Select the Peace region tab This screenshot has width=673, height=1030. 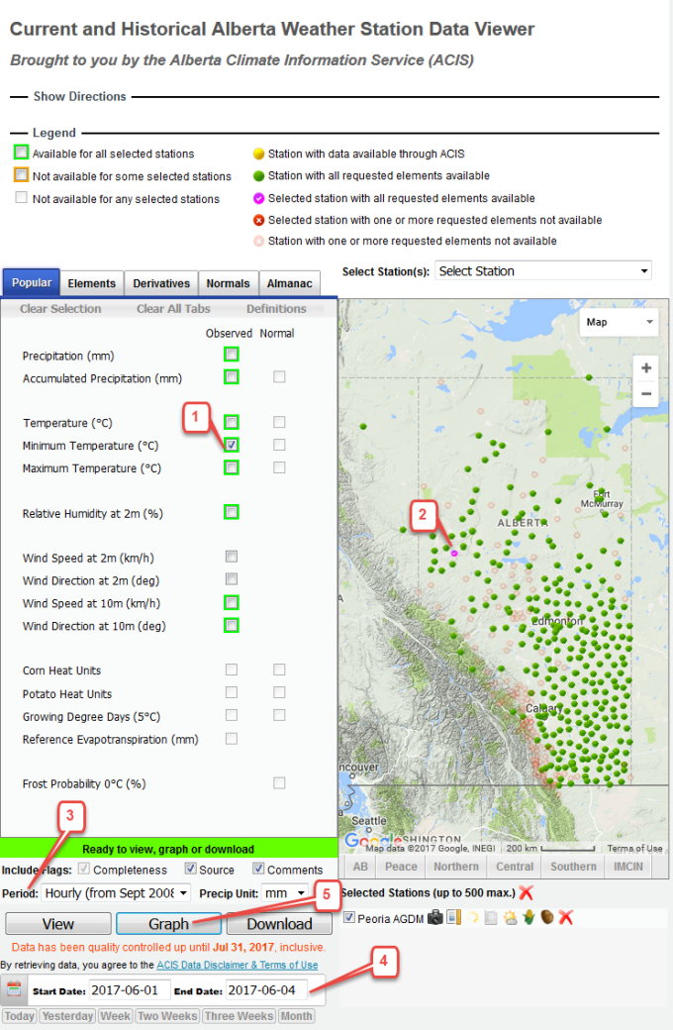coord(401,867)
